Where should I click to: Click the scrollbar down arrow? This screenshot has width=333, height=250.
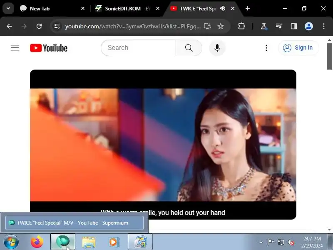[x=329, y=230]
